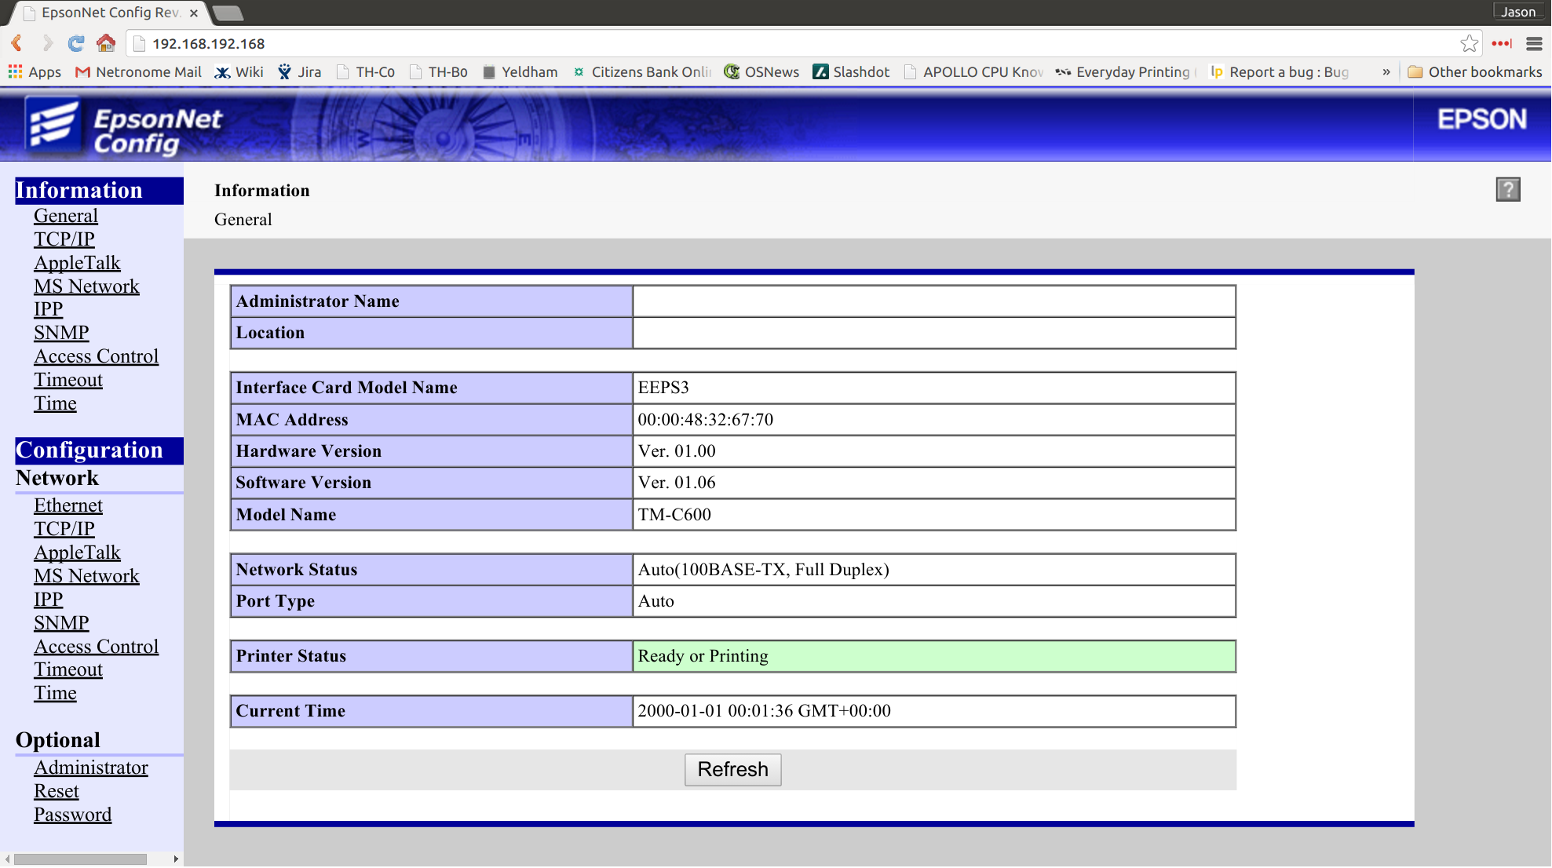Open Timeout under Configuration Network
Viewport: 1552px width, 868px height.
point(68,669)
